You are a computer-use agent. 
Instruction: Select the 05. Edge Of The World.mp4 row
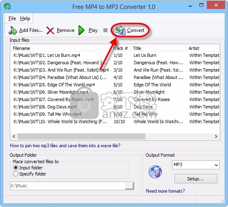coord(115,85)
